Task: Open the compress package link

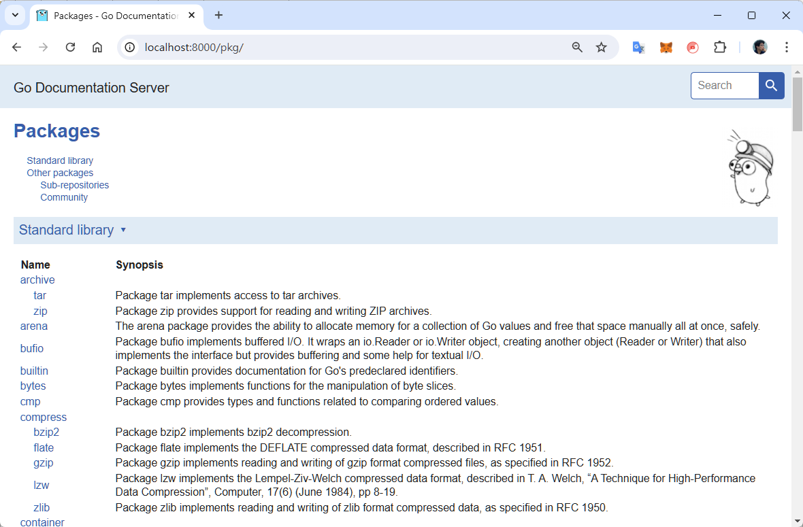Action: [x=44, y=418]
